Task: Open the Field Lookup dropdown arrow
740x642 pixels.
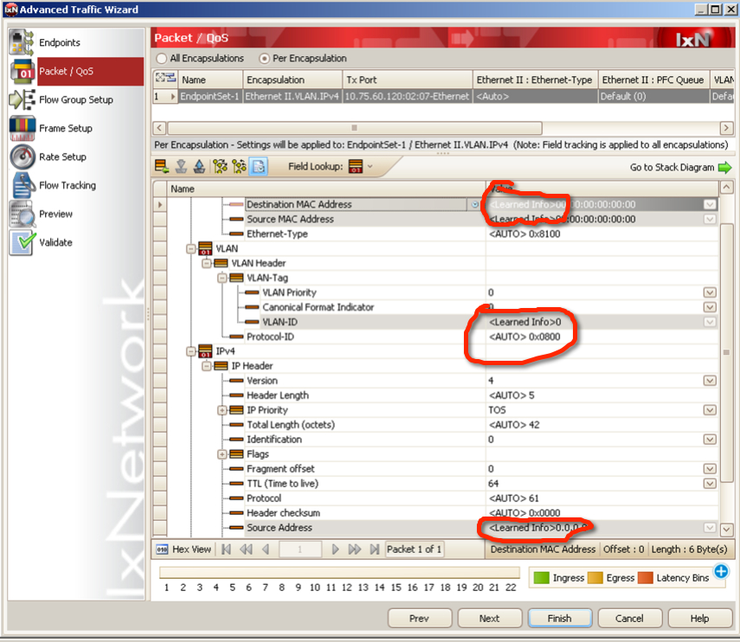Action: point(370,166)
